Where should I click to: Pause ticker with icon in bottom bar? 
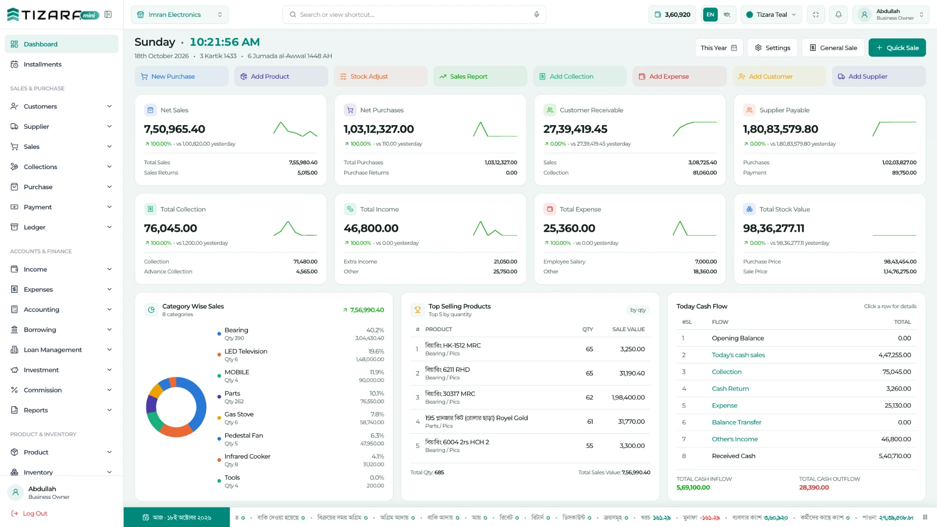pyautogui.click(x=925, y=517)
